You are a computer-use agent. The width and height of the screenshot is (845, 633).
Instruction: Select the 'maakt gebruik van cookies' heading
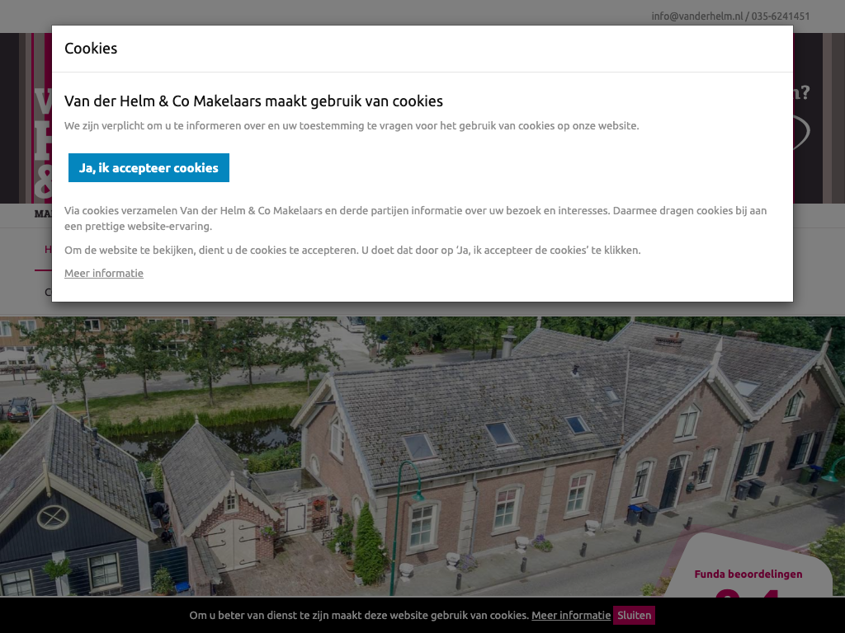[253, 101]
